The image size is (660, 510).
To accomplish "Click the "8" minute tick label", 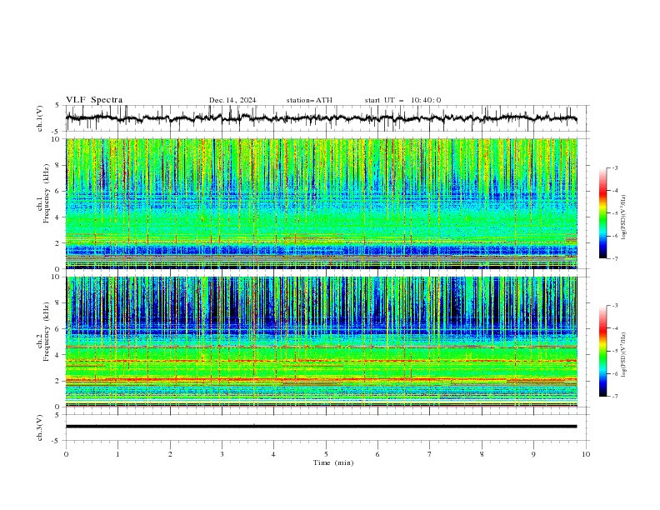I will [482, 454].
